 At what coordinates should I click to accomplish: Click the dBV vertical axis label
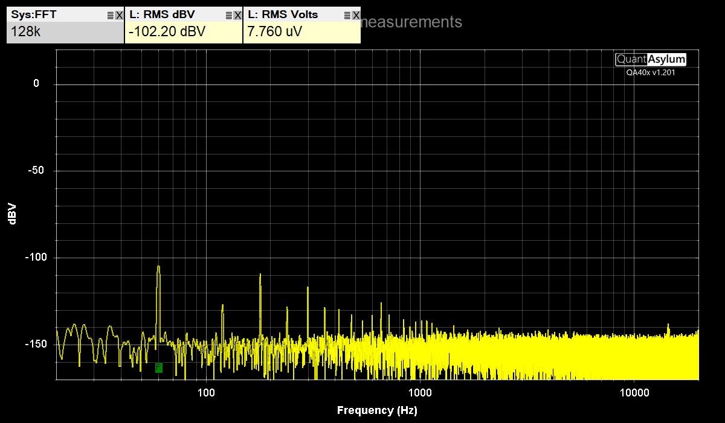(12, 214)
